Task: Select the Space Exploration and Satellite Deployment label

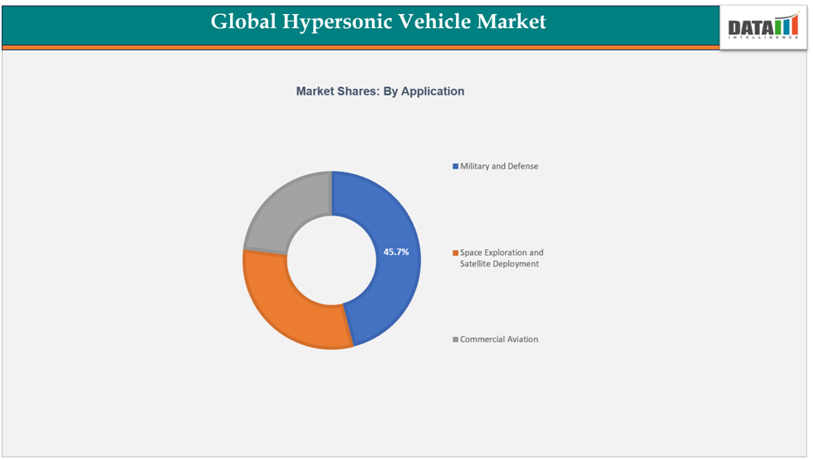Action: (502, 258)
